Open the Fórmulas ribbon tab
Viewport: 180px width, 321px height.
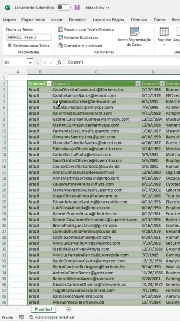(139, 20)
